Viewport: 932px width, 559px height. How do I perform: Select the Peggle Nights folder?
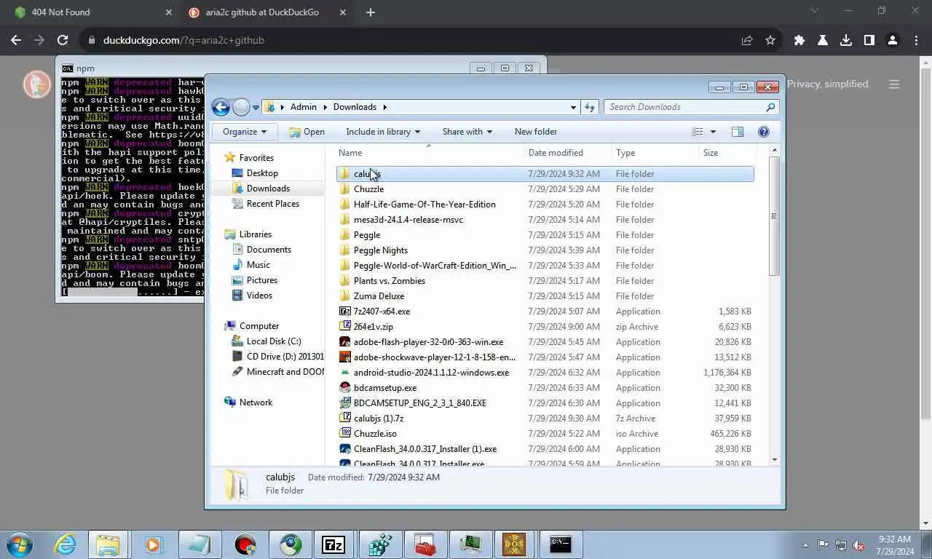click(545, 250)
